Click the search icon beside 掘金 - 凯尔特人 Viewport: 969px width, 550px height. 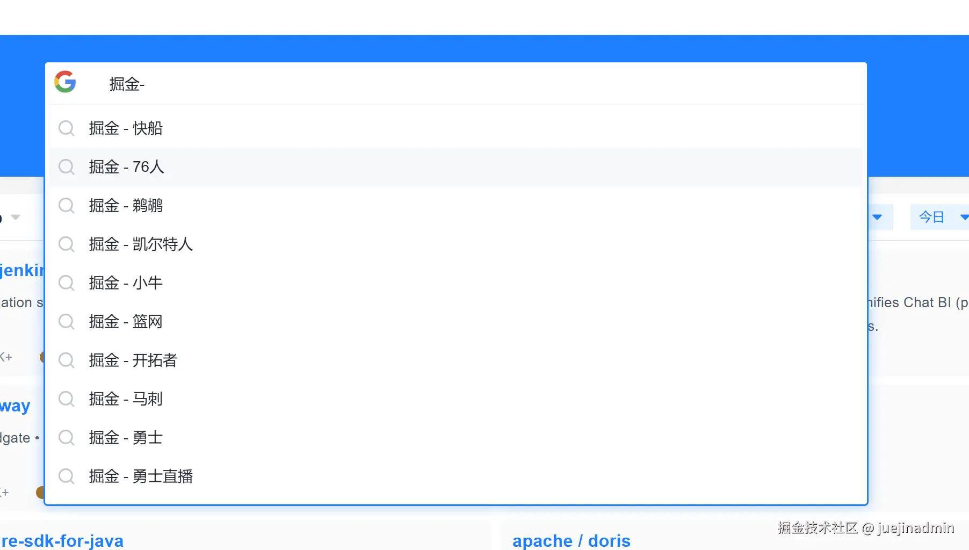(66, 244)
